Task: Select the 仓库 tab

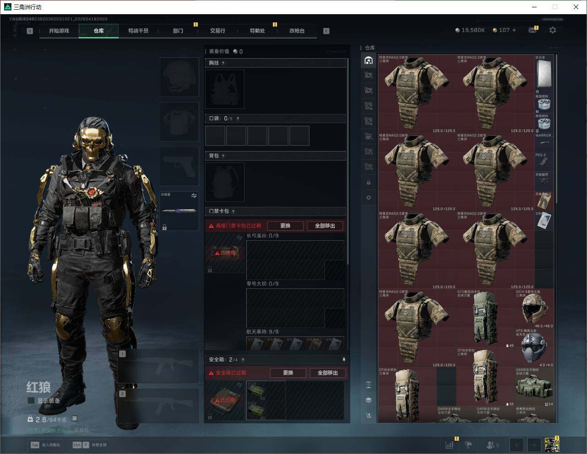Action: [99, 31]
